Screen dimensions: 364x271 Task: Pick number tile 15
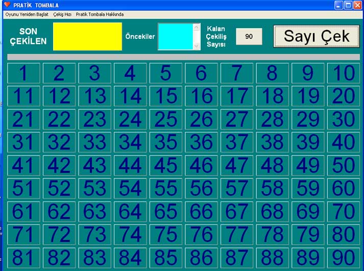(166, 96)
